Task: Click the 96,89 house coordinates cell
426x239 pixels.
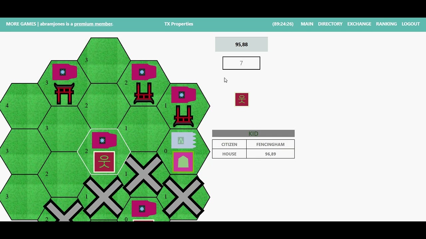Action: (271, 154)
